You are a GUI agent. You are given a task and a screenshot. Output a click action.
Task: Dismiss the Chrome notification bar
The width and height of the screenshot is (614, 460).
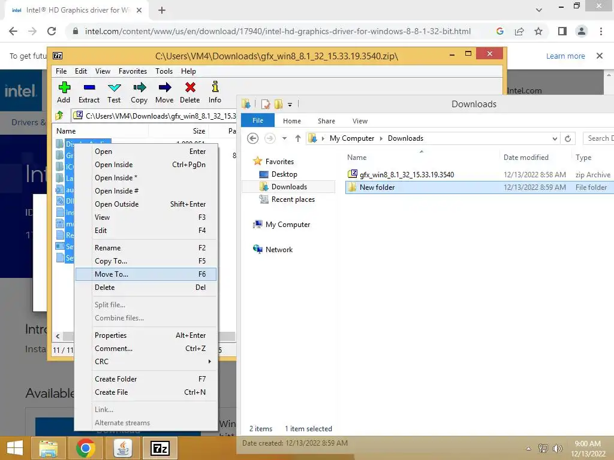(x=600, y=56)
